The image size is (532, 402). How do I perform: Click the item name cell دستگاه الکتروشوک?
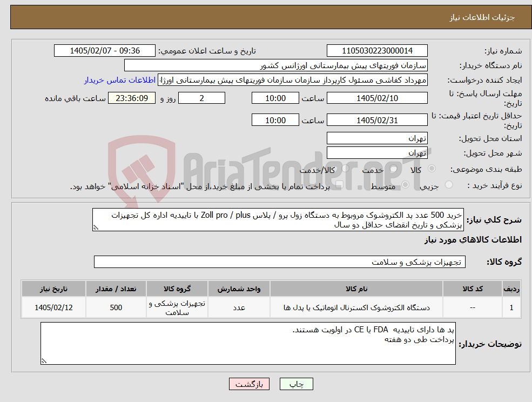(356, 307)
